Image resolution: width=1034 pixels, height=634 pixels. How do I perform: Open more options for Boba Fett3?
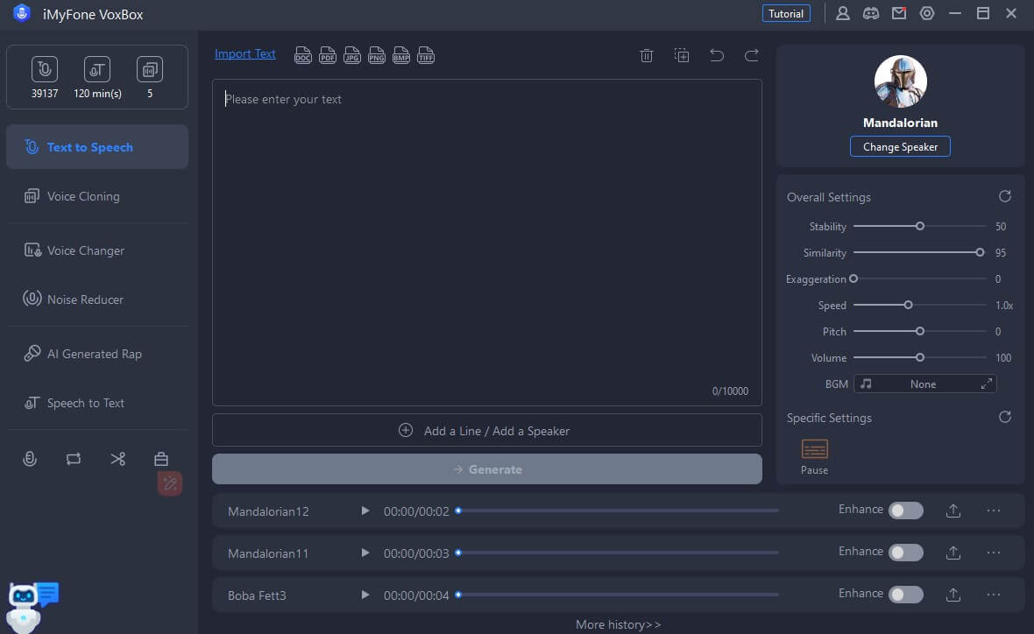pyautogui.click(x=993, y=595)
